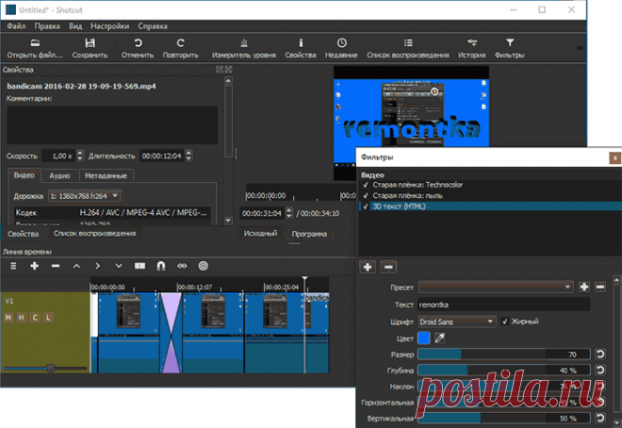622x428 pixels.
Task: Reset the Vertical value with its undo icon
Action: (600, 418)
